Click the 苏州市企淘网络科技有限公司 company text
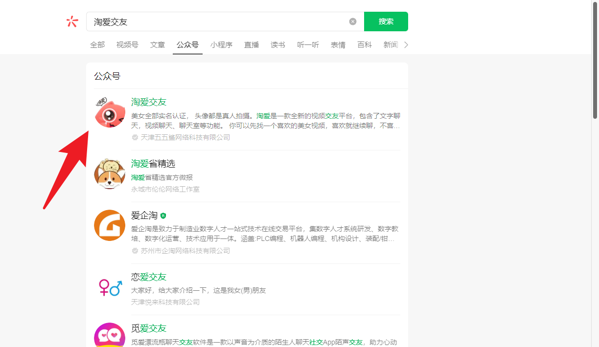This screenshot has height=347, width=599. click(185, 251)
